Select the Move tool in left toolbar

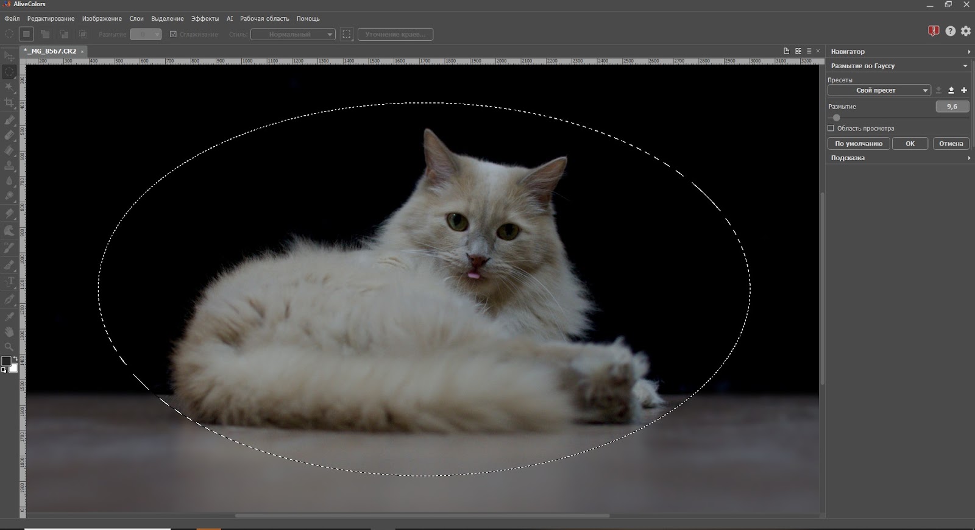(9, 56)
